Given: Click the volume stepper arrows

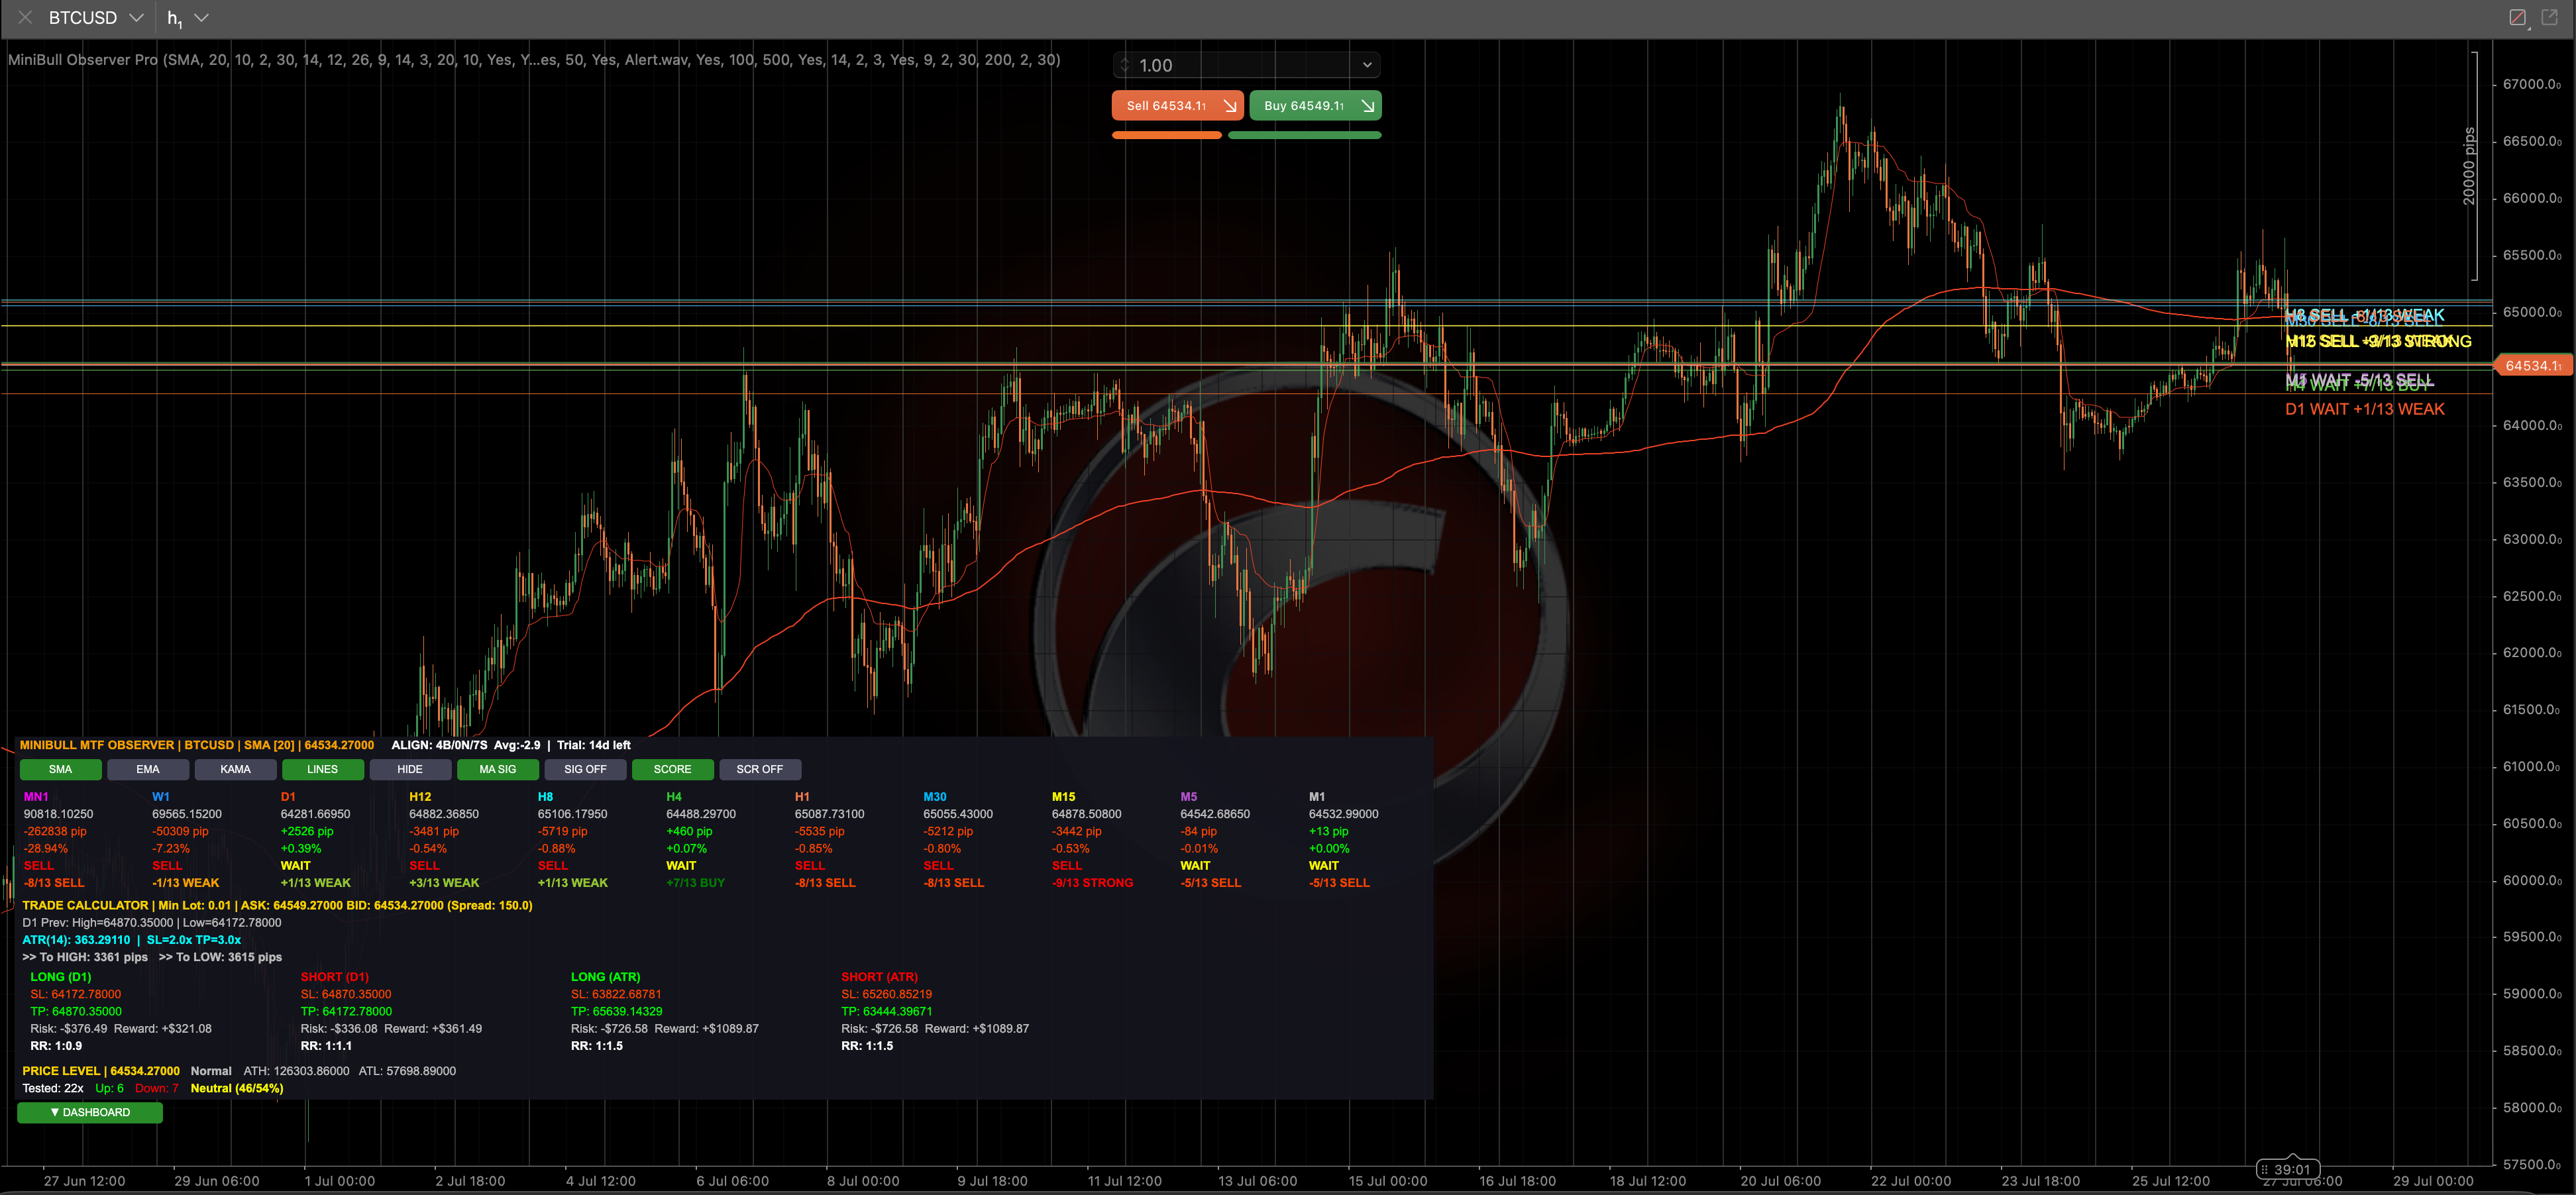Looking at the screenshot, I should (1124, 65).
